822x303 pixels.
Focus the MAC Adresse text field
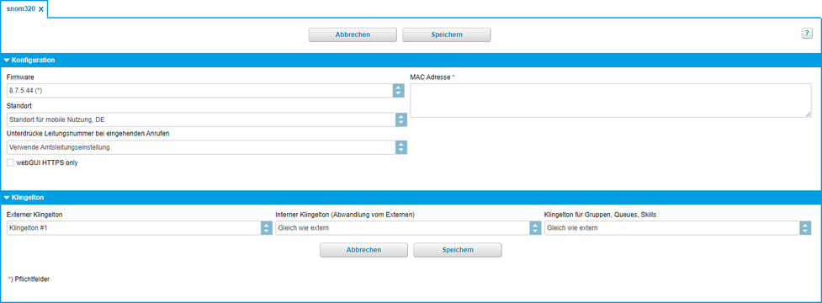(611, 101)
